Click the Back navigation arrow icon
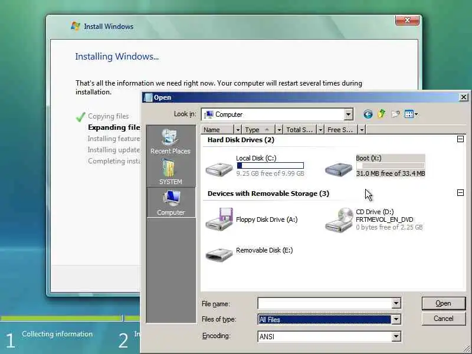472x354 pixels. (368, 114)
